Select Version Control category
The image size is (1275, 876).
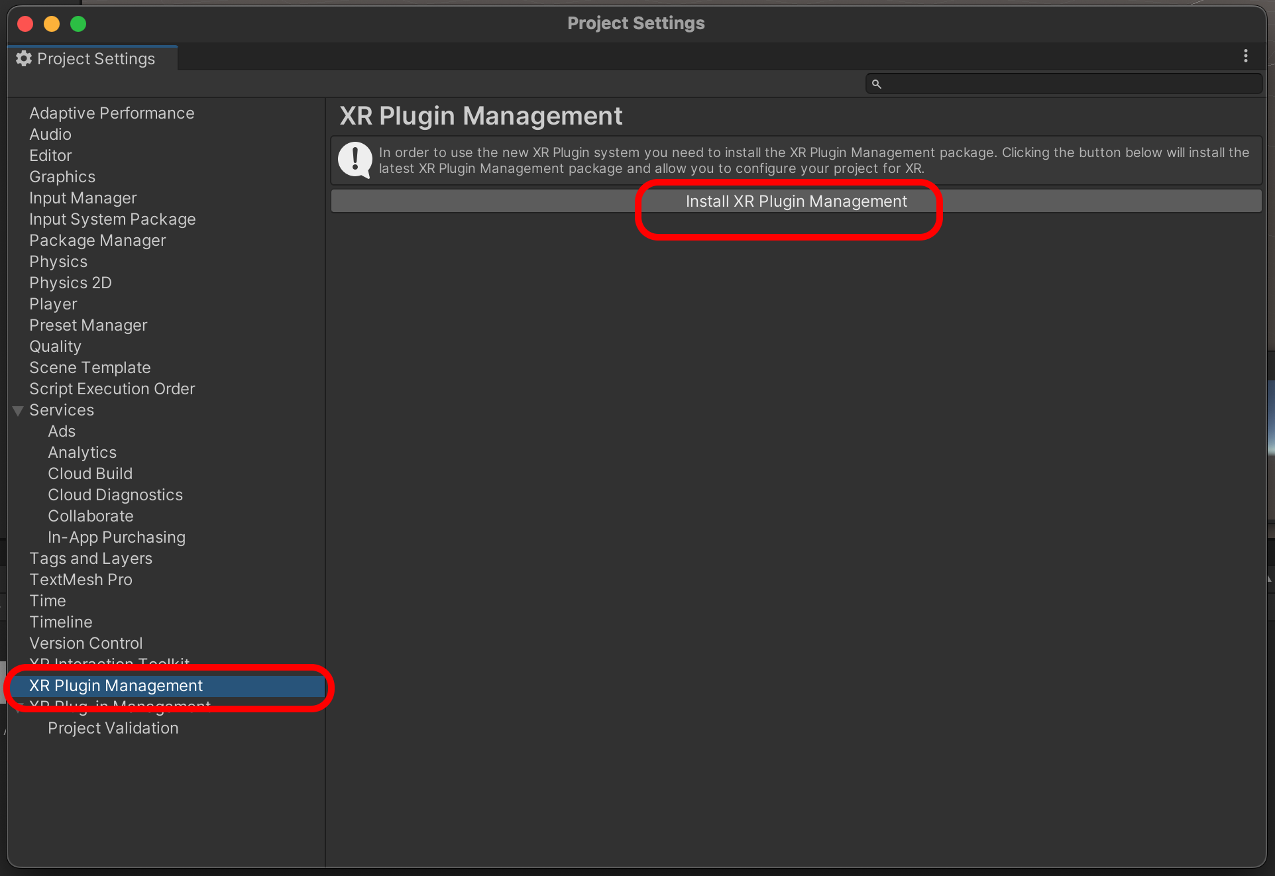[85, 643]
